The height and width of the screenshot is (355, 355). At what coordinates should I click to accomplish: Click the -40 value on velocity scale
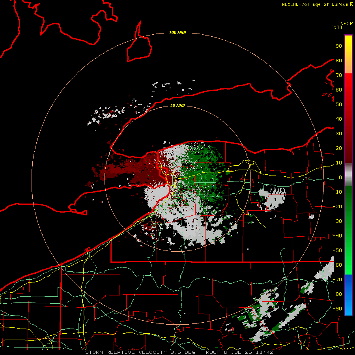click(x=338, y=236)
